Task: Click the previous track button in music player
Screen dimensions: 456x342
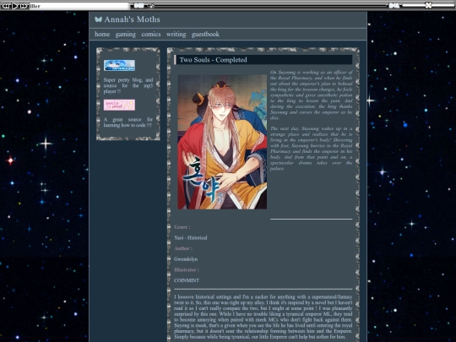Action: point(6,6)
